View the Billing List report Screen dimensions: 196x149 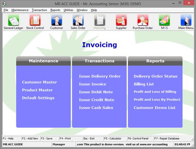tap(144, 84)
